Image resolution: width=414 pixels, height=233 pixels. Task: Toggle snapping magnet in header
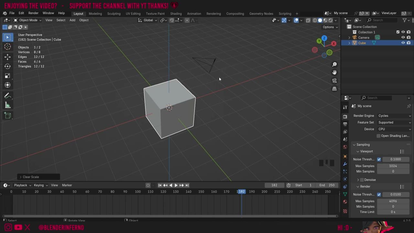pos(172,20)
